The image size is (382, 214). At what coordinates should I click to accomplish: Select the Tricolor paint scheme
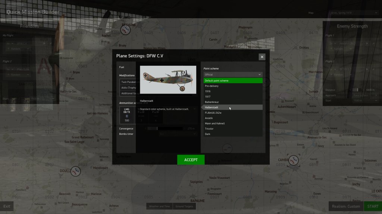(x=233, y=129)
